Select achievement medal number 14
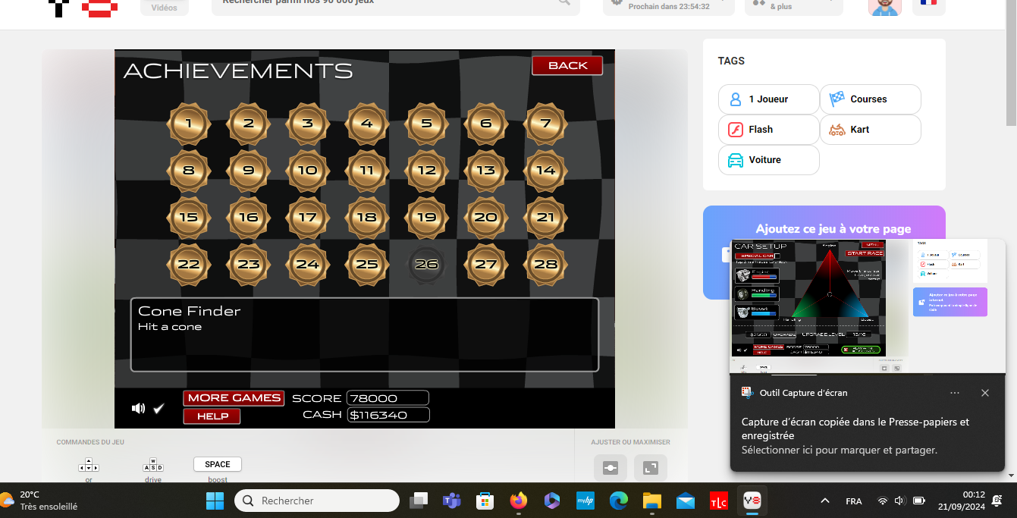This screenshot has height=518, width=1017. pyautogui.click(x=545, y=171)
